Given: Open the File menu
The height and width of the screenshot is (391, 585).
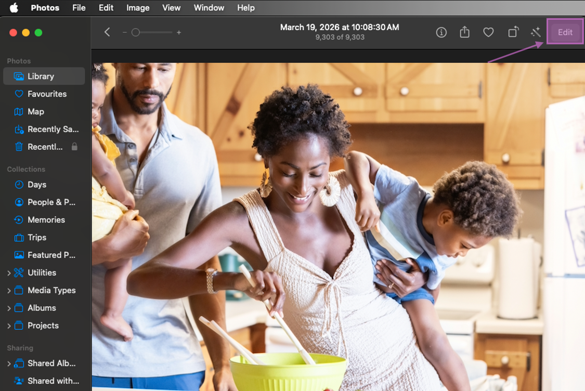Looking at the screenshot, I should pyautogui.click(x=79, y=8).
